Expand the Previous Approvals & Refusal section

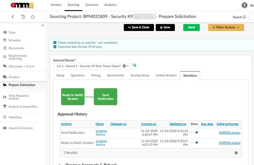[60, 164]
